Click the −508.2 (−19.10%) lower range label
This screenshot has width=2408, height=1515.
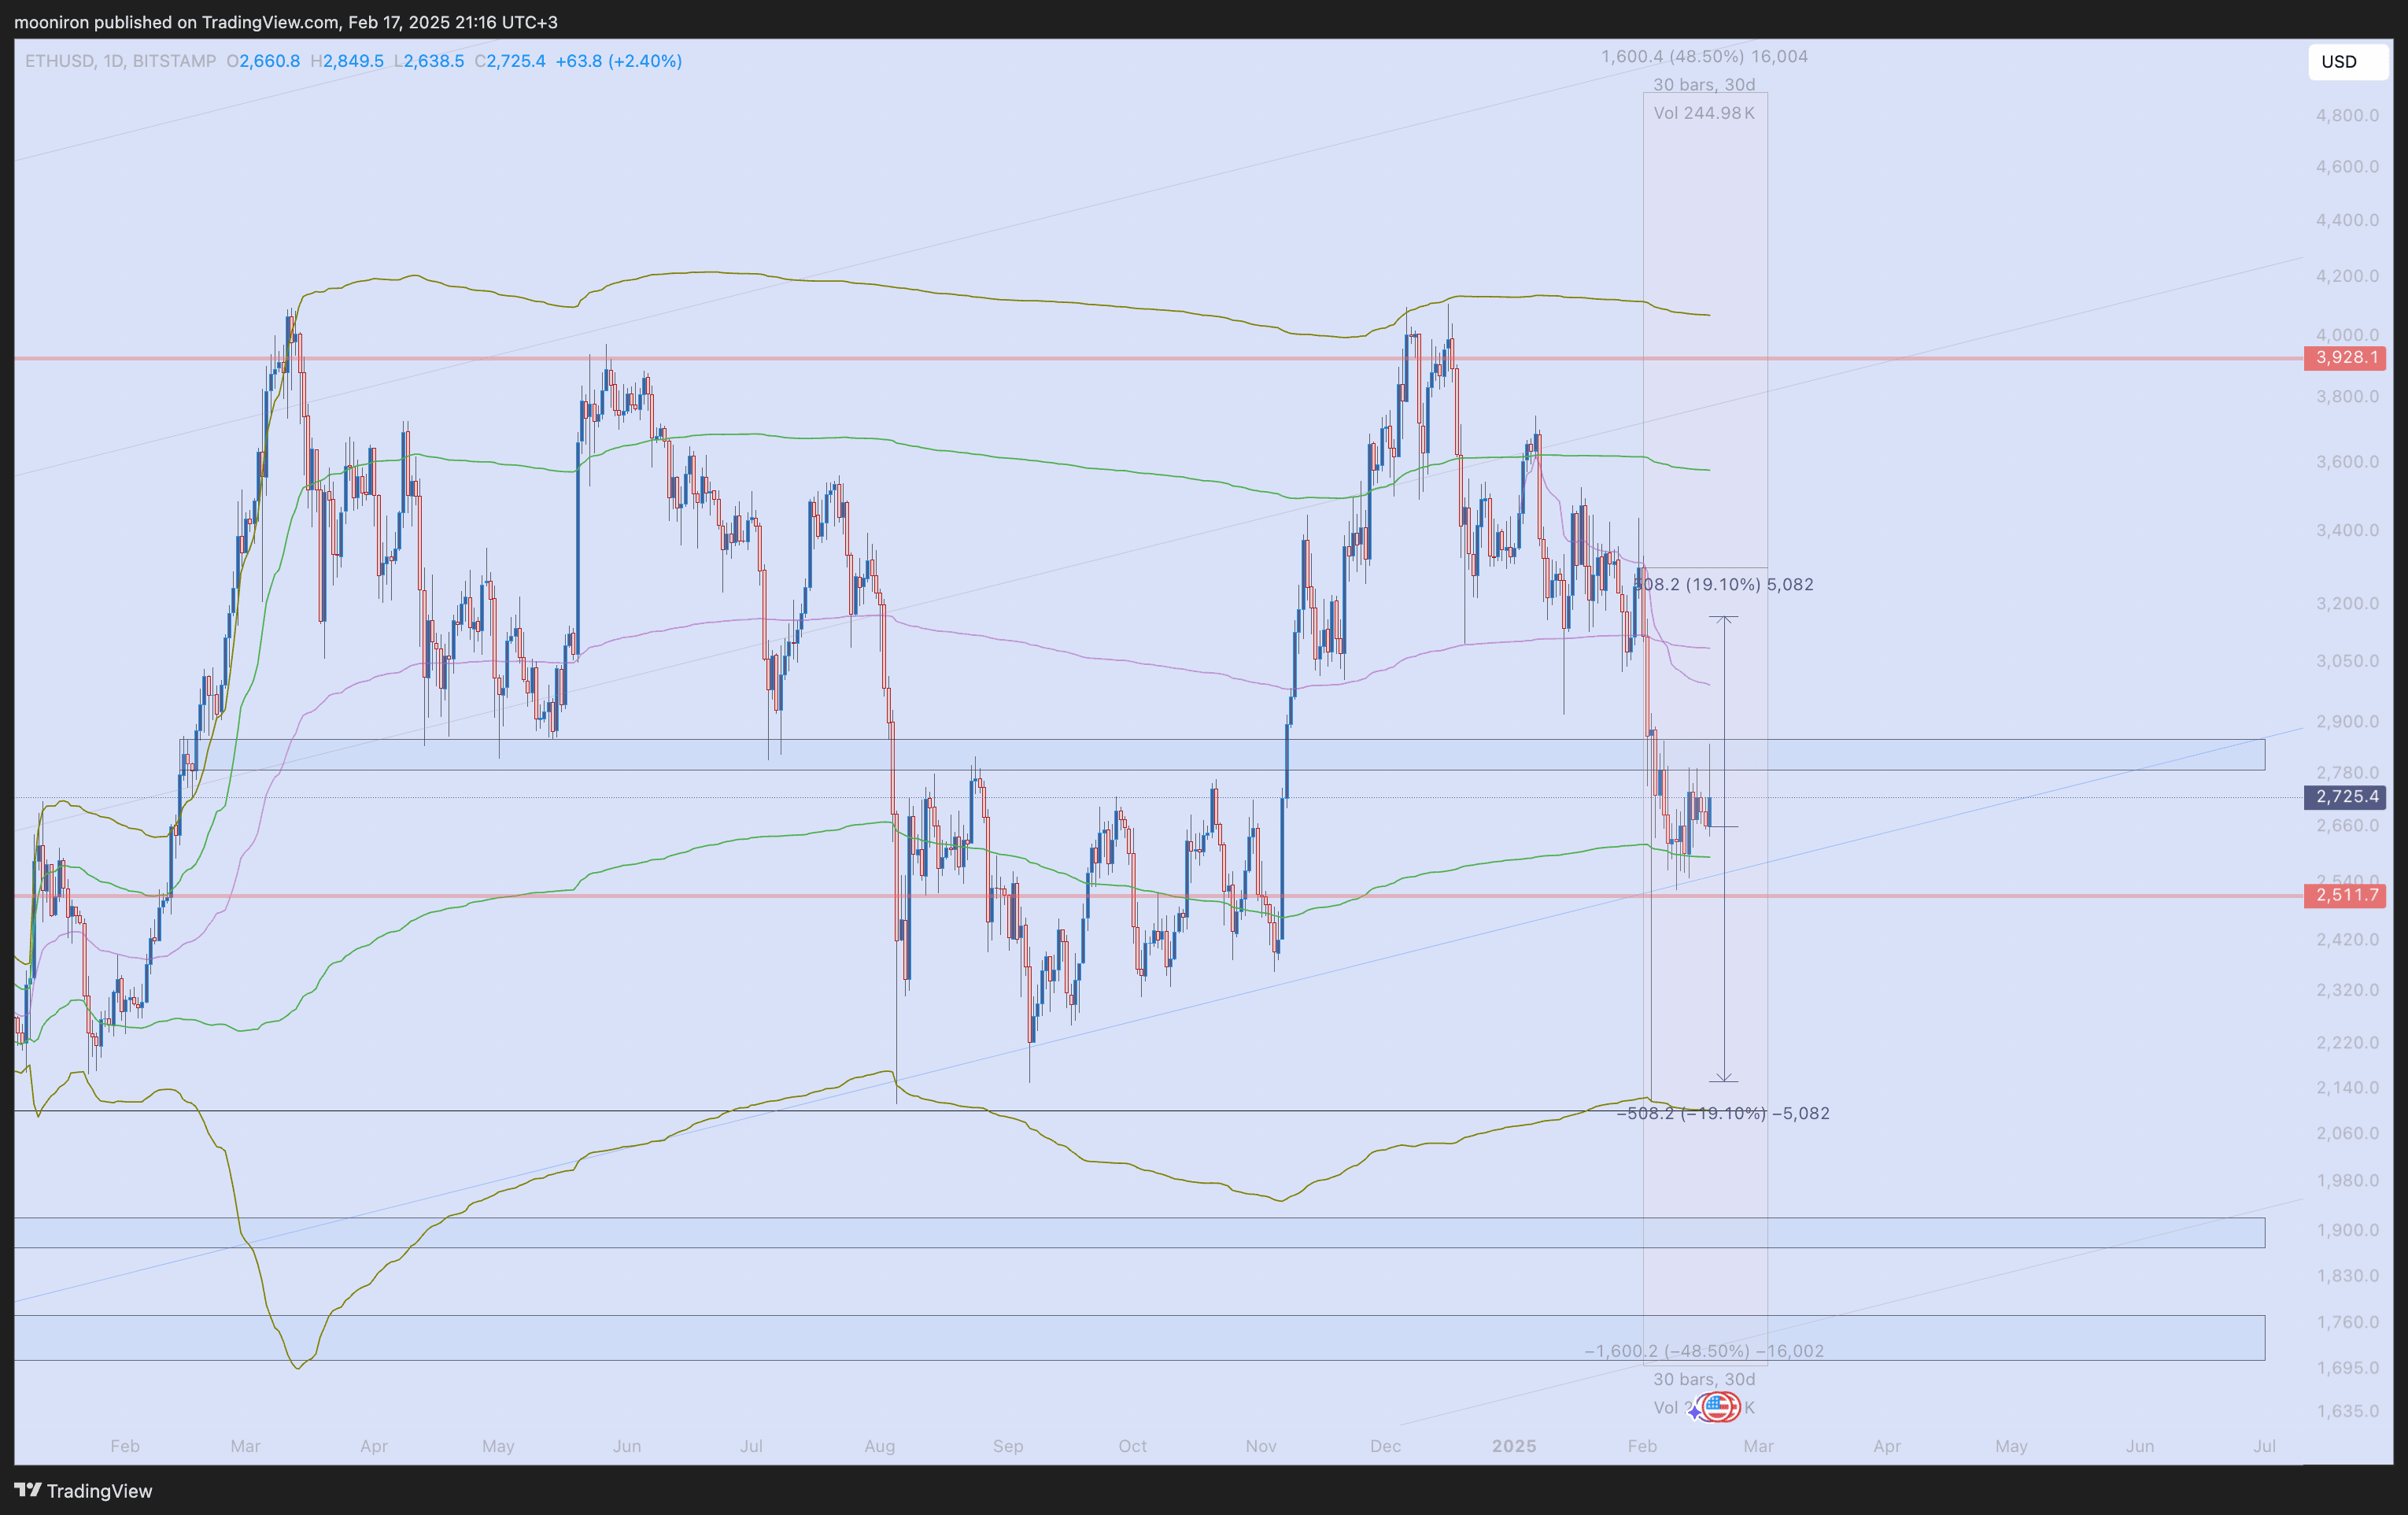[1723, 1113]
